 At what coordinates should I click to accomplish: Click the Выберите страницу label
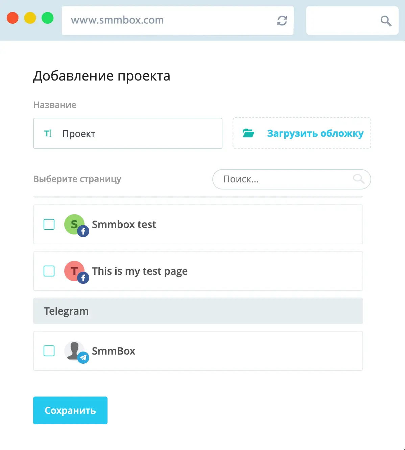(77, 179)
